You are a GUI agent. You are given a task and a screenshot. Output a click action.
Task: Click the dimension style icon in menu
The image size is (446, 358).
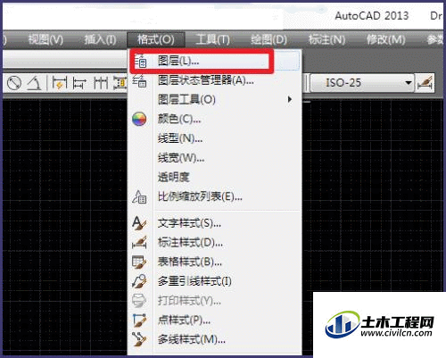coord(139,243)
